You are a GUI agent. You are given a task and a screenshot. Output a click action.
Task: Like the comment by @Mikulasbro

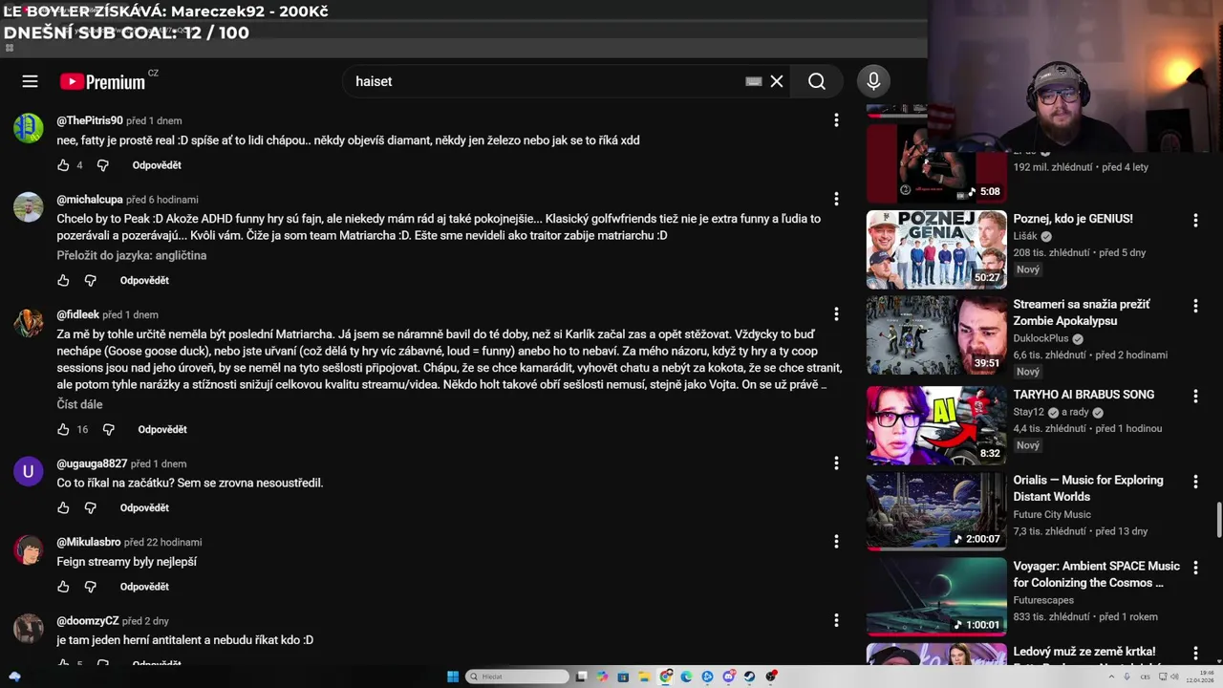pyautogui.click(x=63, y=587)
